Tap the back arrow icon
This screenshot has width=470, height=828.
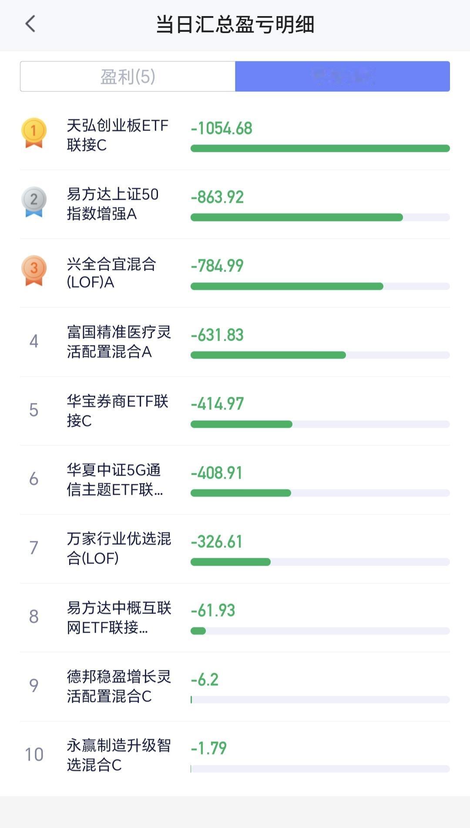[30, 24]
